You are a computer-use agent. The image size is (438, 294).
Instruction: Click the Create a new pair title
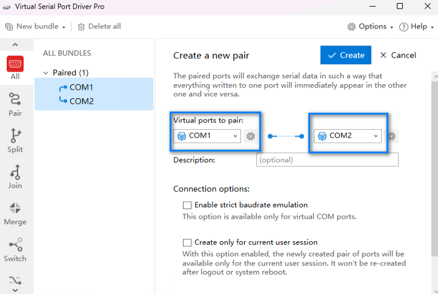[x=211, y=55]
